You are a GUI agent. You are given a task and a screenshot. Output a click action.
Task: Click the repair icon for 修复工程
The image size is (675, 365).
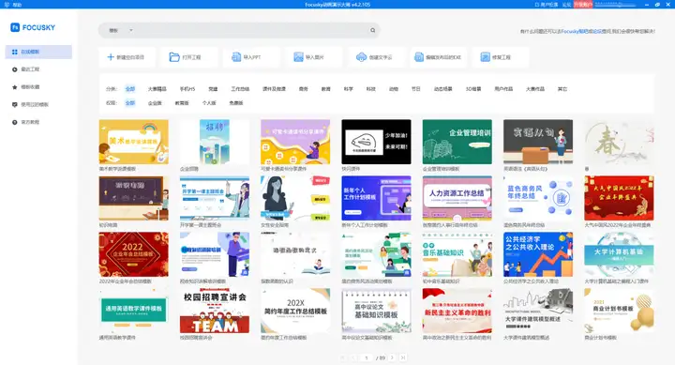[486, 57]
